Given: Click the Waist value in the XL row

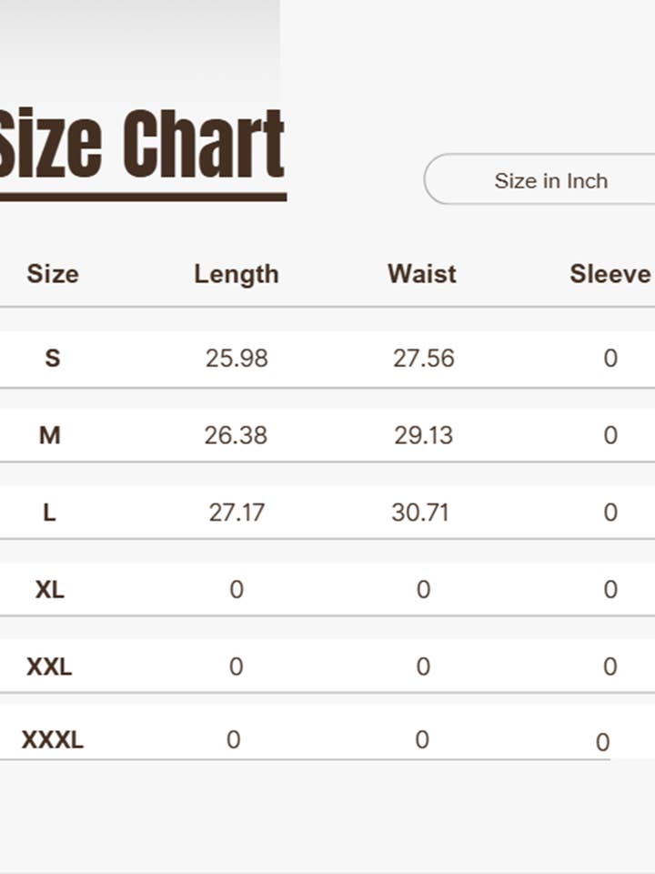Looking at the screenshot, I should coord(423,590).
